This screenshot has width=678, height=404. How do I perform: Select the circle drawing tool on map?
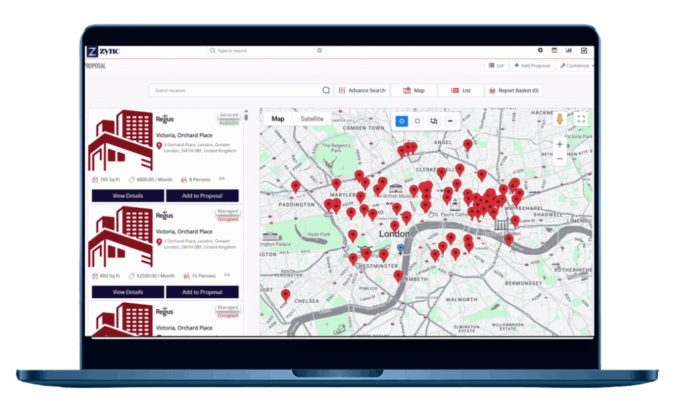pyautogui.click(x=402, y=121)
